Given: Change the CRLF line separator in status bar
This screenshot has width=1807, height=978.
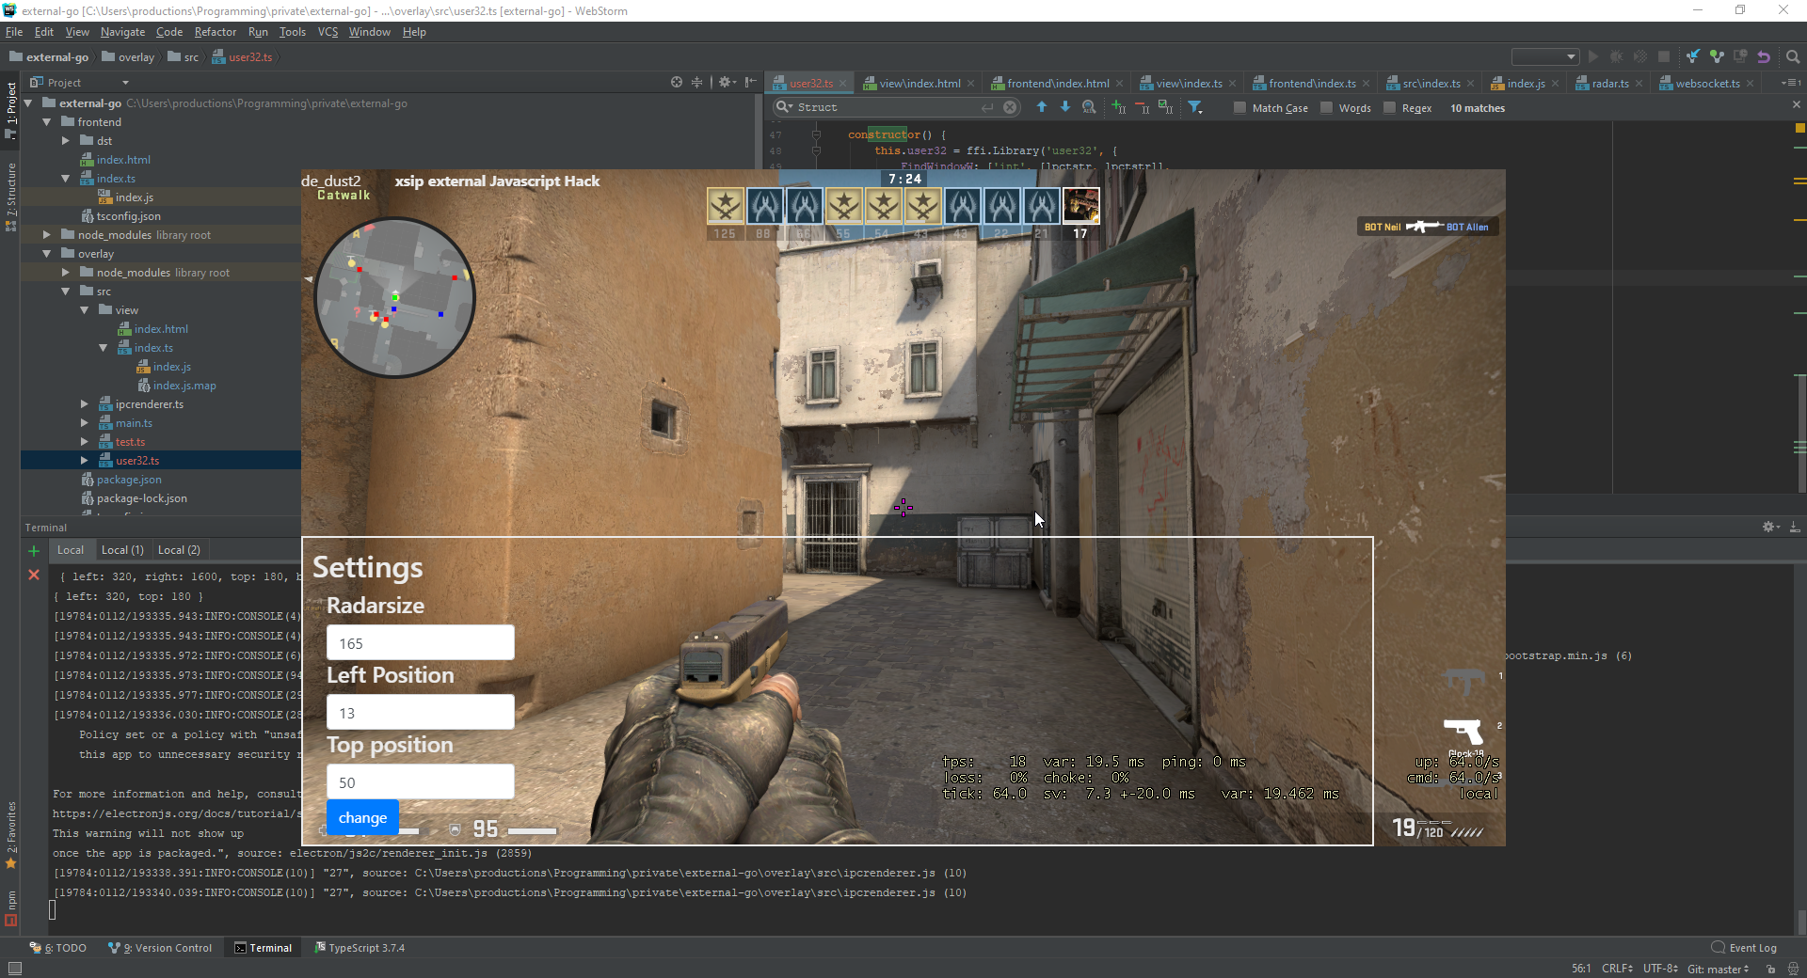Looking at the screenshot, I should [1617, 969].
